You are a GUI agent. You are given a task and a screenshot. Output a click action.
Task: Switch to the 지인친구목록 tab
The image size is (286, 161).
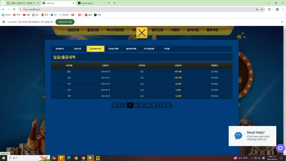click(x=113, y=49)
